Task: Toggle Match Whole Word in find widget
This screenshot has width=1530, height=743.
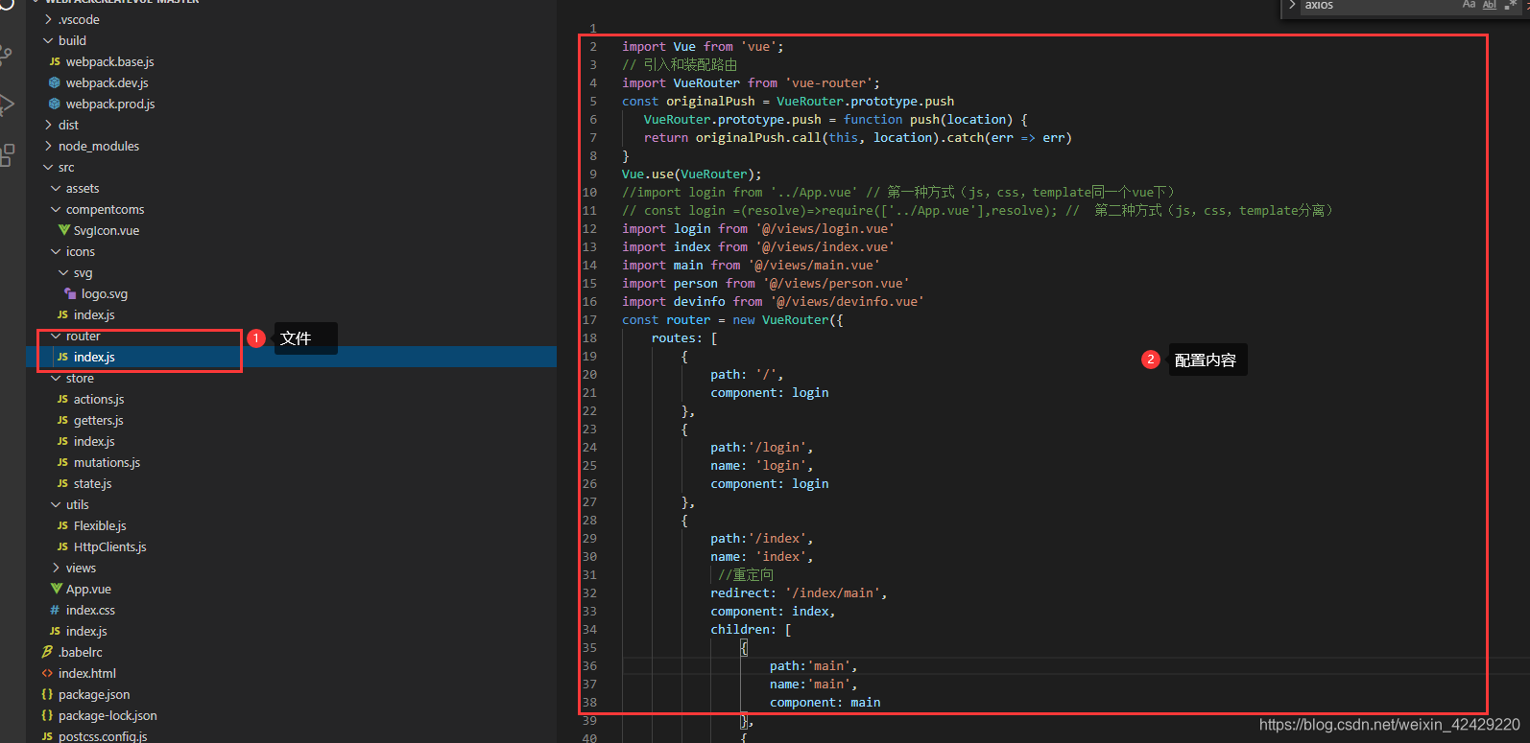Action: click(x=1490, y=5)
